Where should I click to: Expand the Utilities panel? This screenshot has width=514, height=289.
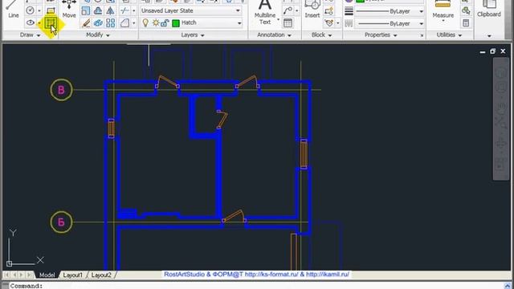point(449,35)
